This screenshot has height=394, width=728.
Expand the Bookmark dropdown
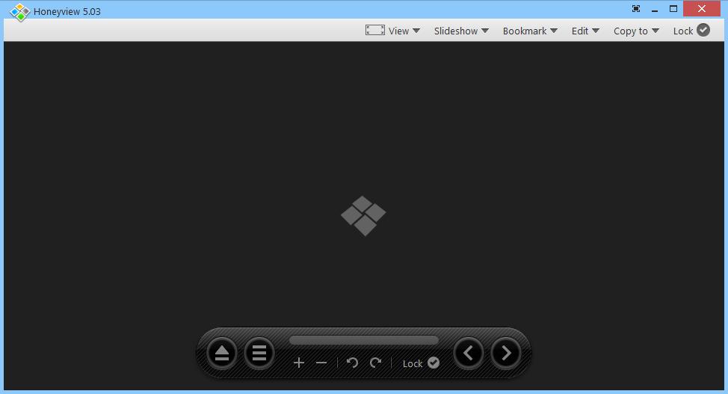[x=530, y=31]
